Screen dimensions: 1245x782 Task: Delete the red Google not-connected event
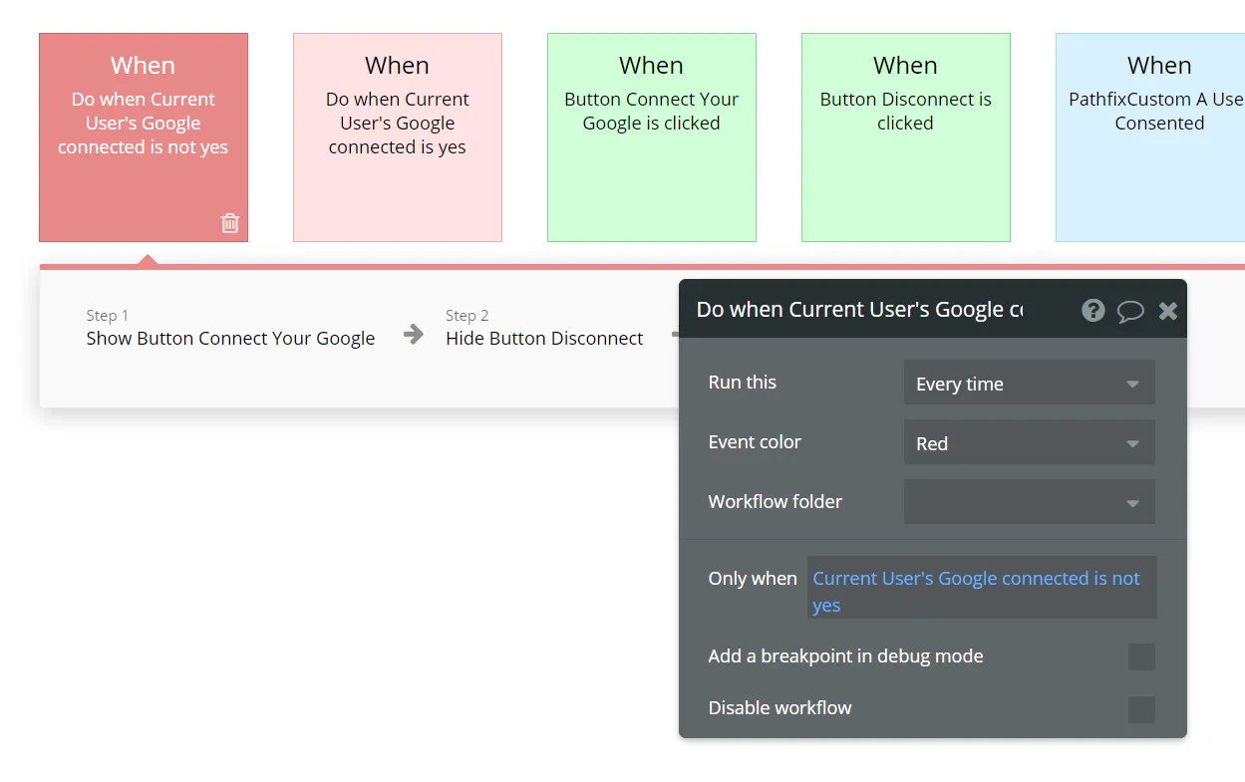tap(230, 223)
